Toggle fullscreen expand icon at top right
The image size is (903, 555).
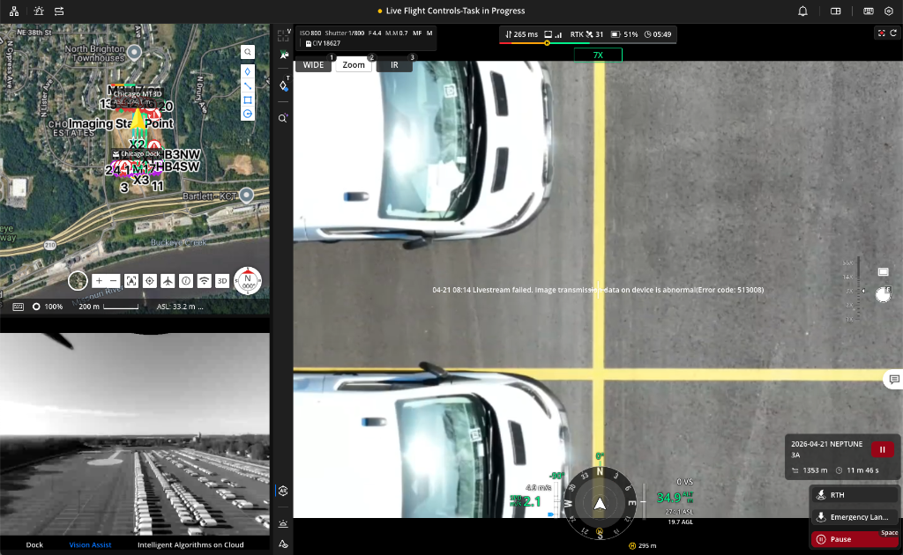[881, 33]
